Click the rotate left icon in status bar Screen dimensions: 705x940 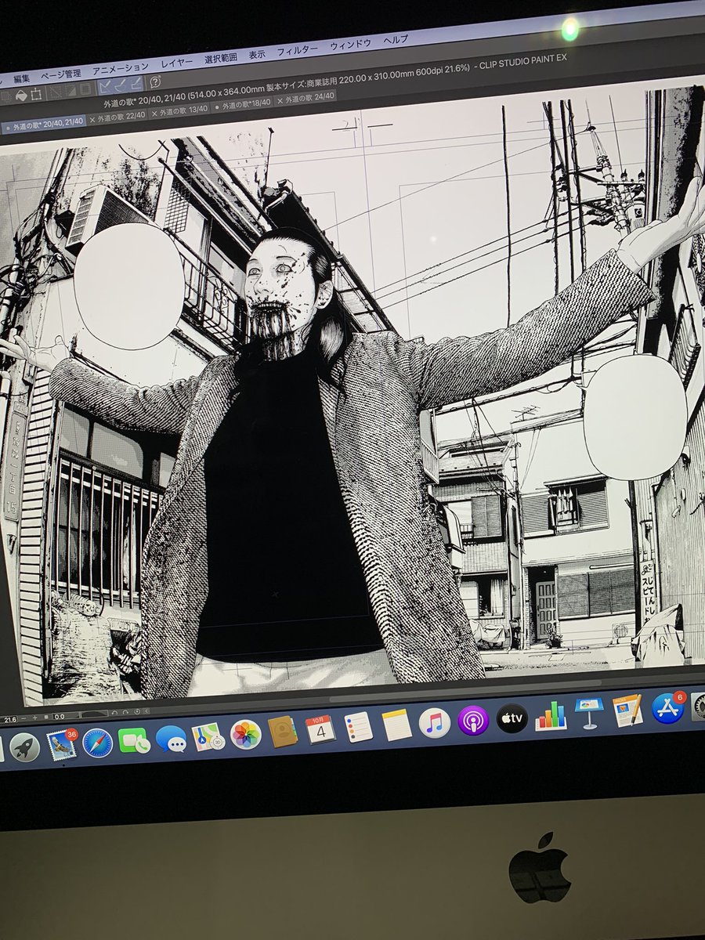click(x=114, y=713)
